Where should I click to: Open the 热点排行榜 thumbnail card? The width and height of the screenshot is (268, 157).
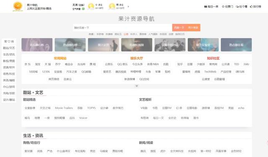(70, 45)
